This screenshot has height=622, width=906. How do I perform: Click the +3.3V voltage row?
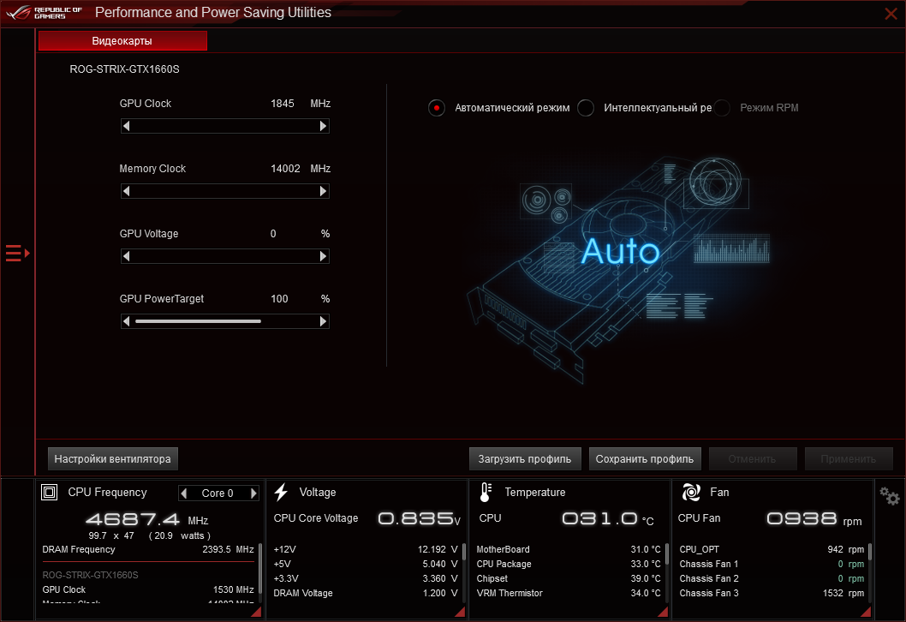click(x=366, y=578)
